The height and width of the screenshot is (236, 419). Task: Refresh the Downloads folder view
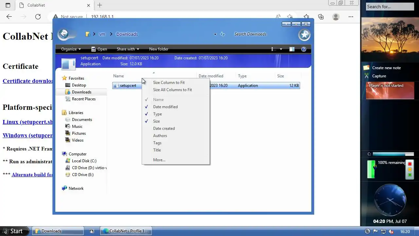point(223,34)
